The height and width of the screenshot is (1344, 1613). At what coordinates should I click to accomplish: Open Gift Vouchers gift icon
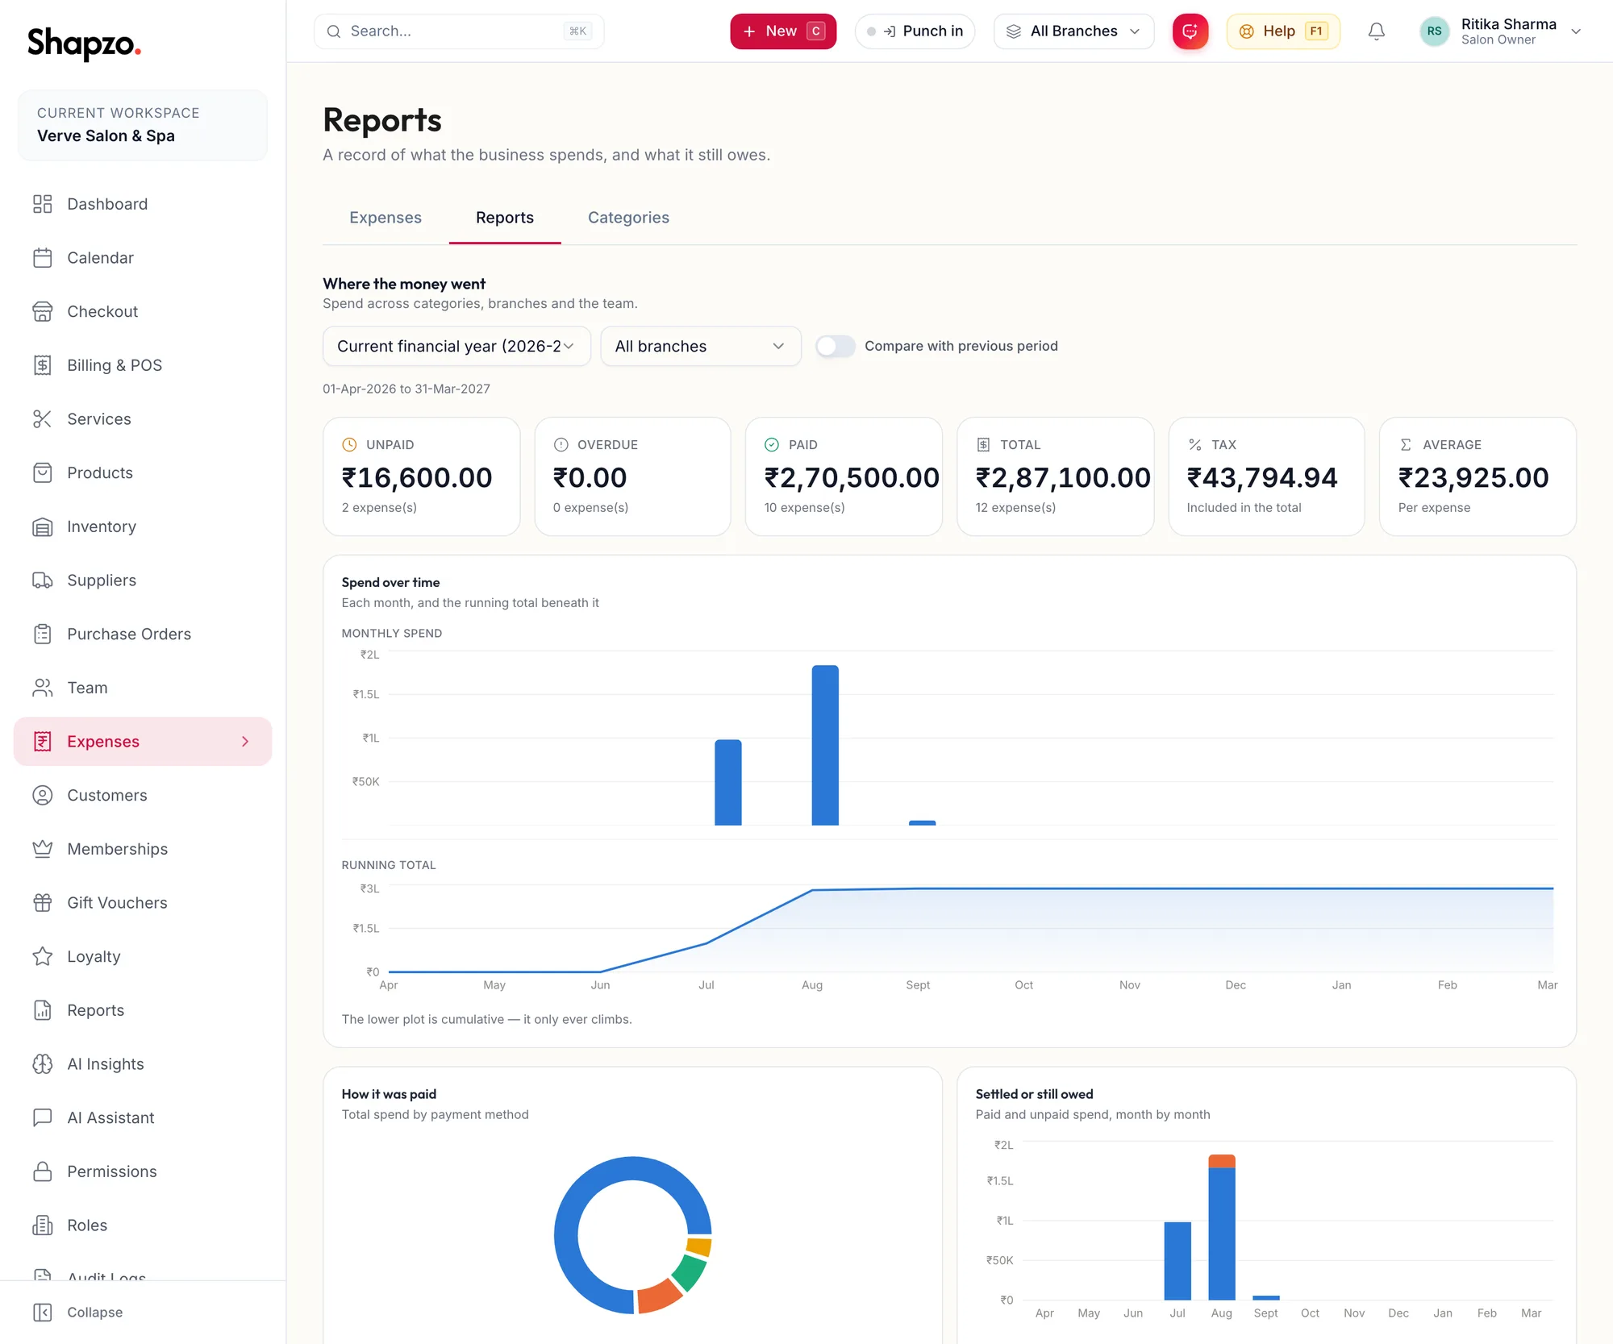tap(42, 903)
